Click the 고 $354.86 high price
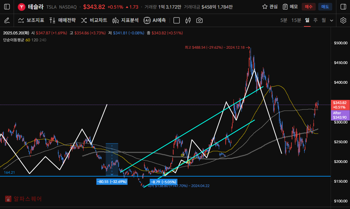The width and height of the screenshot is (350, 209). (x=88, y=33)
